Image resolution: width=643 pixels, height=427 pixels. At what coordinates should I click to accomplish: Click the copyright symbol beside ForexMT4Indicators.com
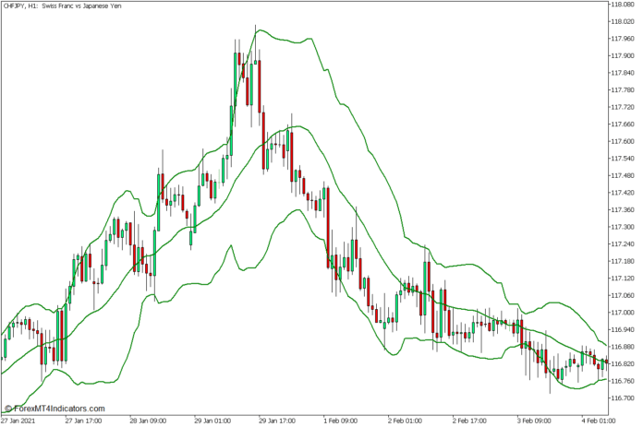(9, 409)
